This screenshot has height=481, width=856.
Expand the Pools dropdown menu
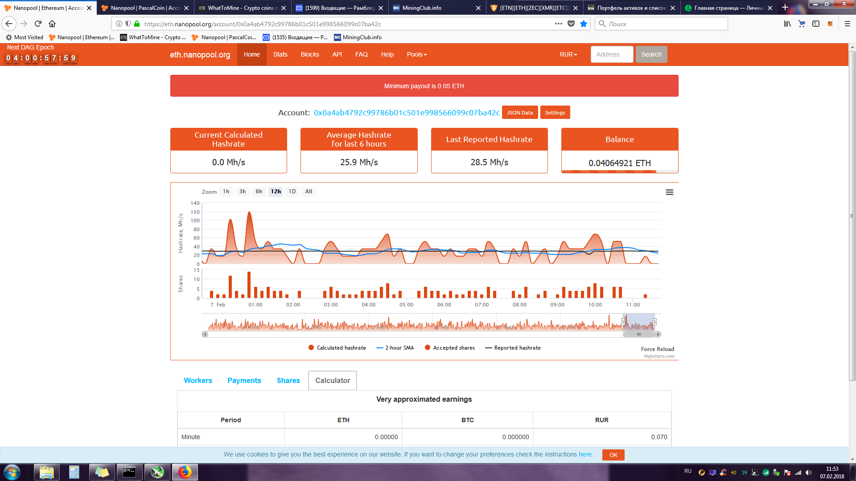pos(416,54)
